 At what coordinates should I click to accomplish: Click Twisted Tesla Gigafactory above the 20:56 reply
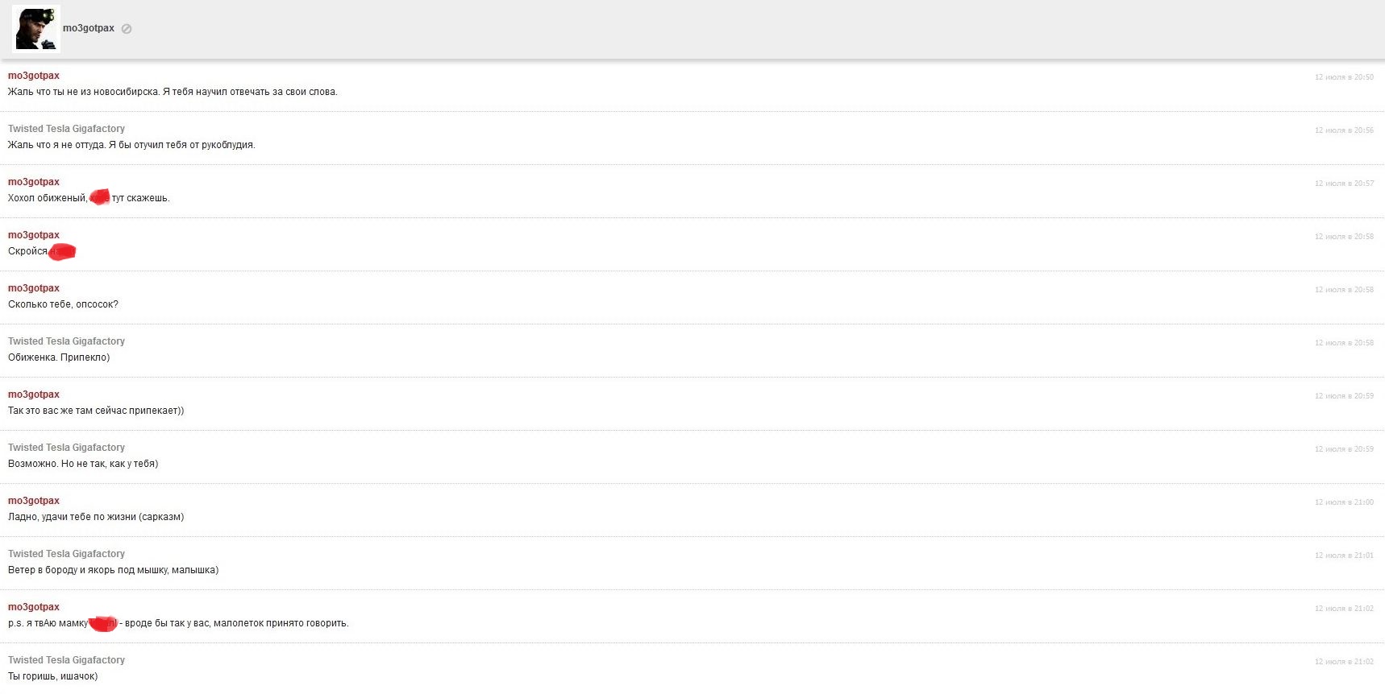pyautogui.click(x=66, y=129)
